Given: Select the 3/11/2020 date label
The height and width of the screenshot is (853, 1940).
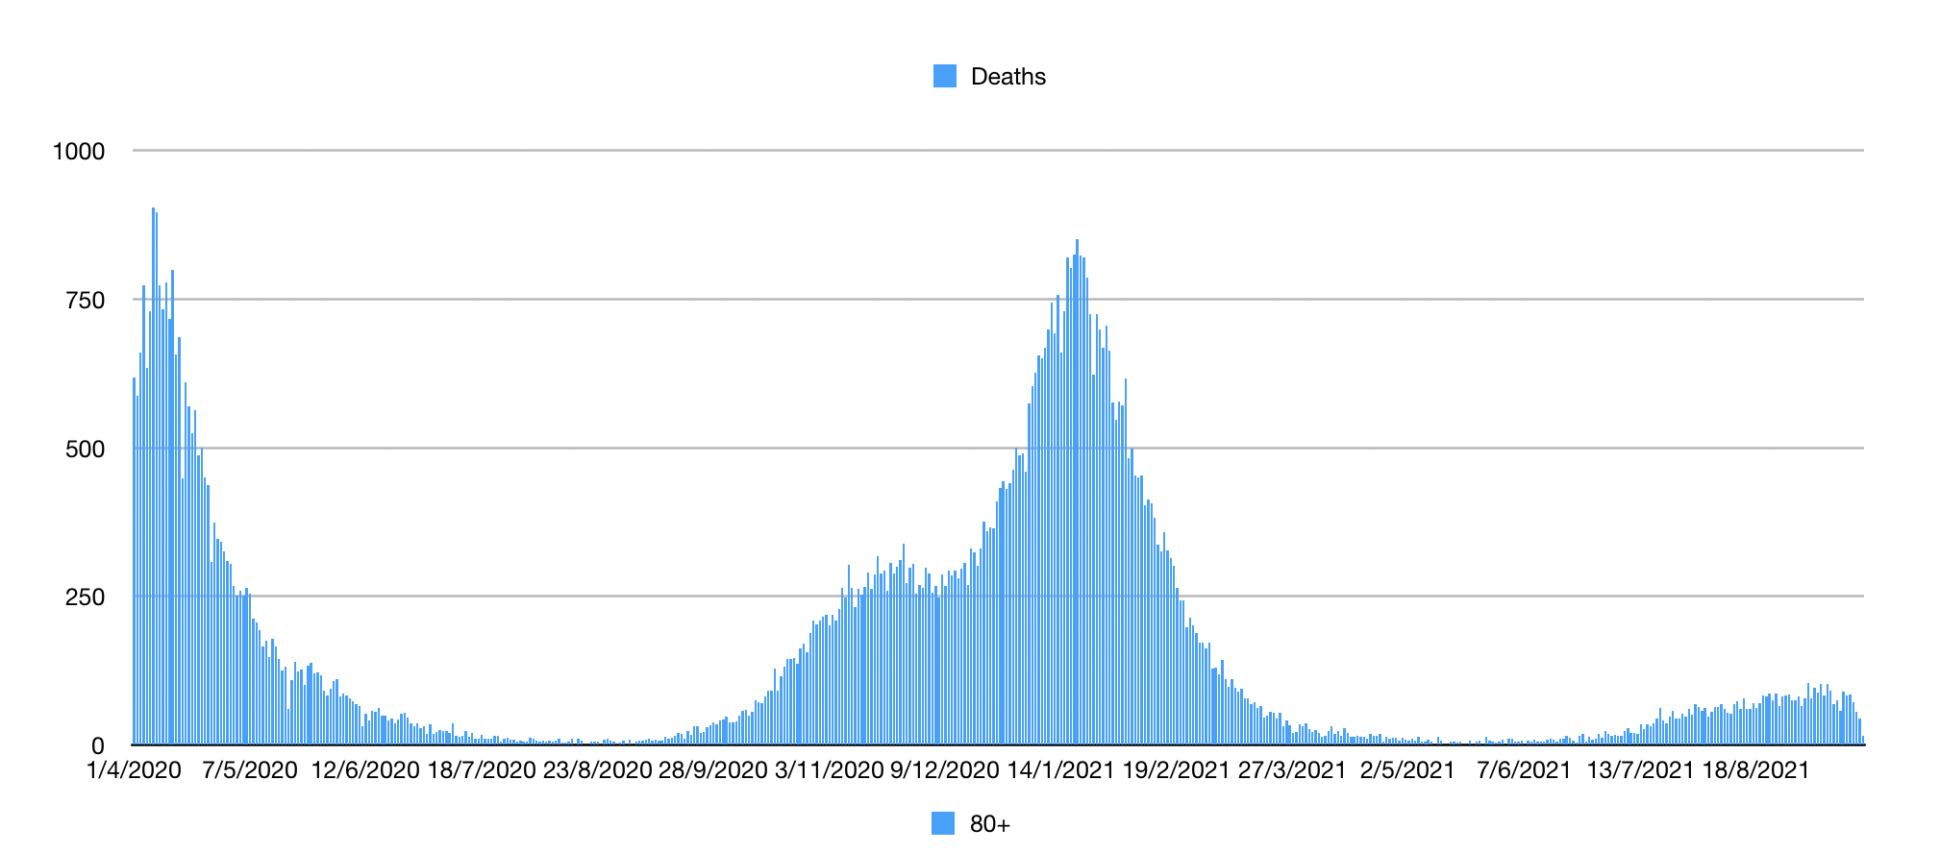Looking at the screenshot, I should 829,770.
